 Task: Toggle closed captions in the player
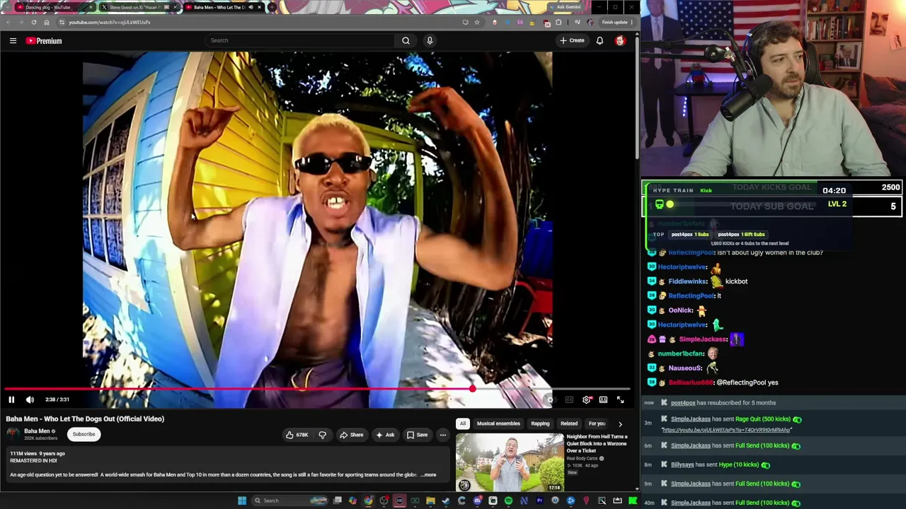pos(569,400)
